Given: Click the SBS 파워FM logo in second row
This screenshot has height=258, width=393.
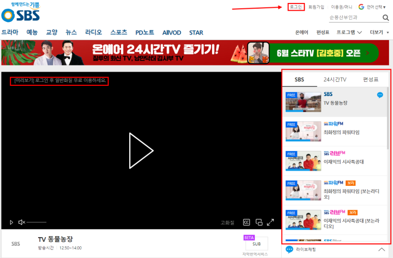Looking at the screenshot, I should tap(334, 124).
